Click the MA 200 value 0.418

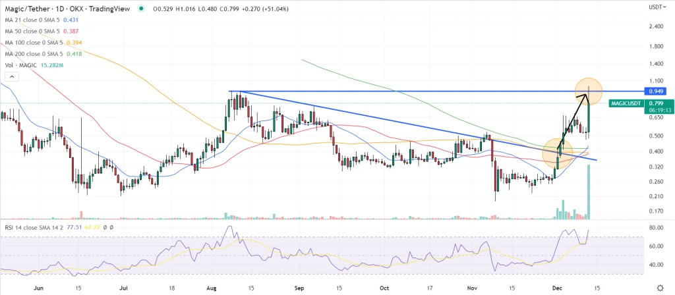pyautogui.click(x=74, y=54)
